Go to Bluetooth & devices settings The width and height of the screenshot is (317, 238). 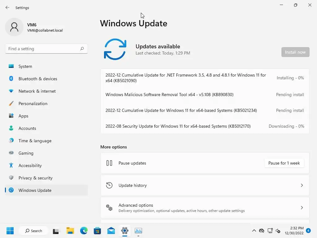46,79
